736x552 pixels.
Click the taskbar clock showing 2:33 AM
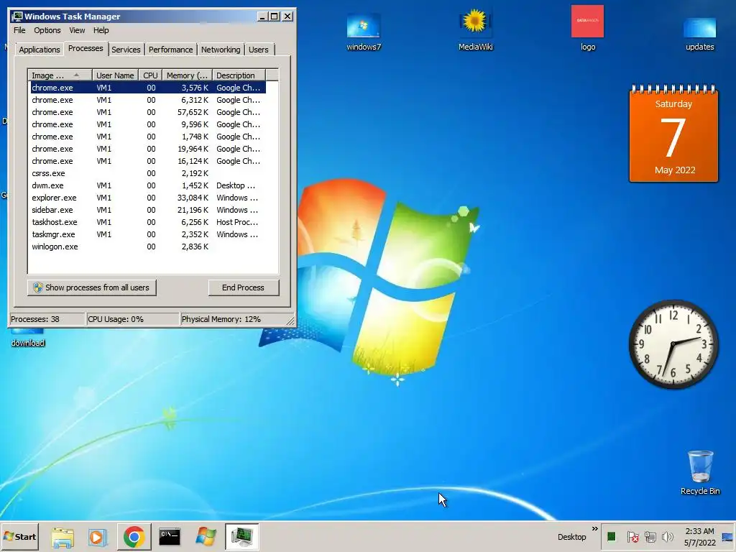(699, 537)
